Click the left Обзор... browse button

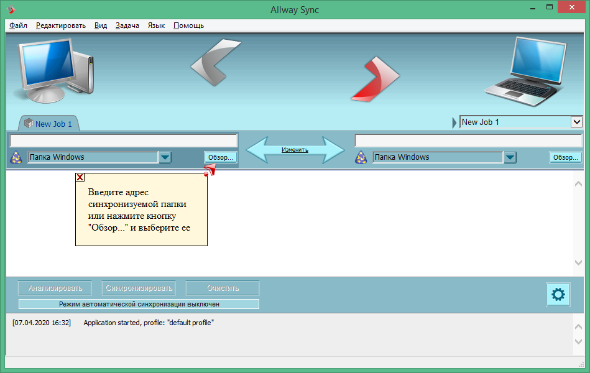[x=221, y=157]
